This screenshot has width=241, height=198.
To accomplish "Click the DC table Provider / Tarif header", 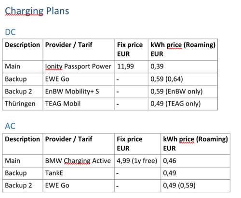I will coord(79,50).
